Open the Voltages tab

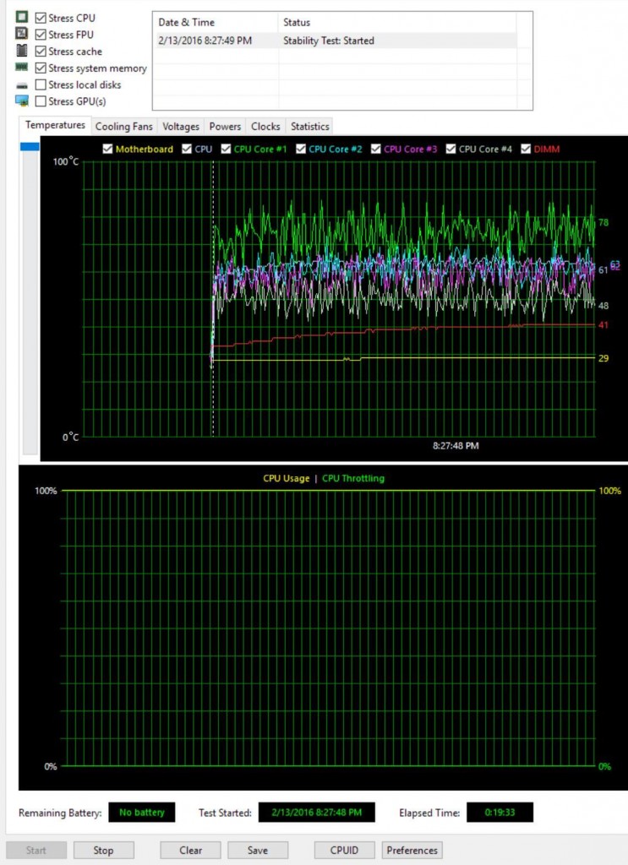[x=180, y=127]
